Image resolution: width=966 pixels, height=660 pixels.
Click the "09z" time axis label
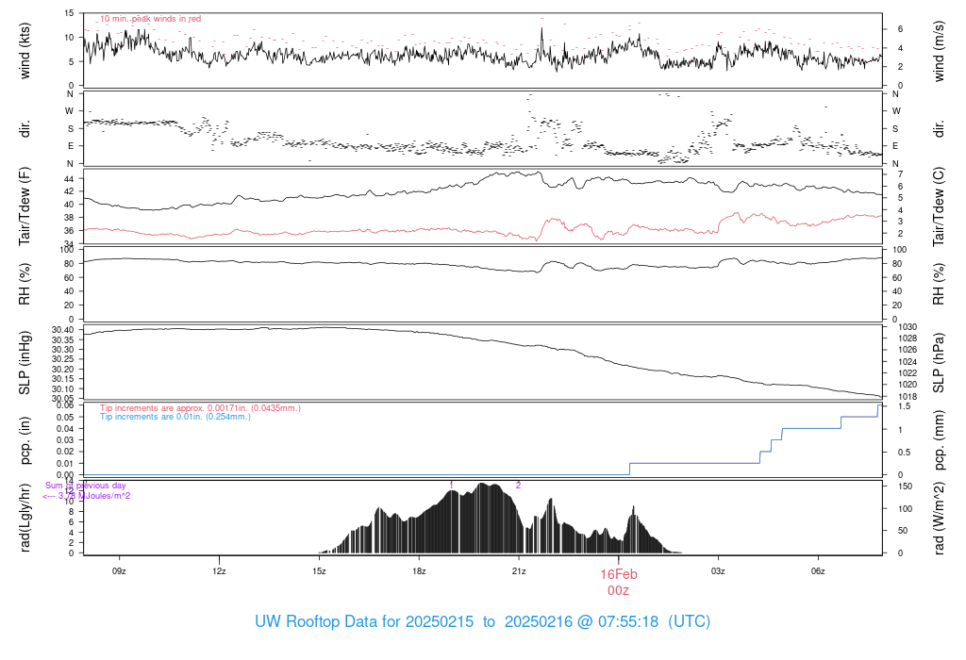point(119,571)
